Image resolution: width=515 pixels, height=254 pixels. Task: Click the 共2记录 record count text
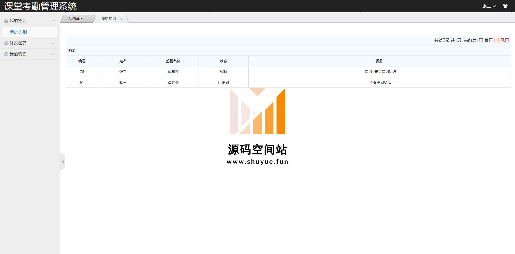442,40
